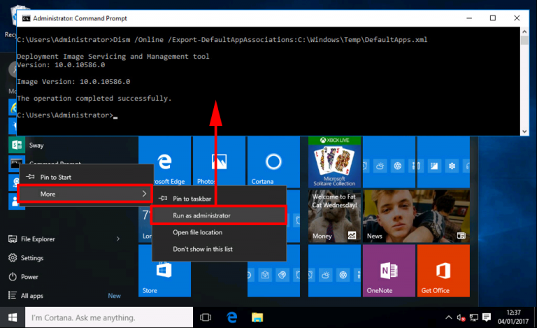Open the News tile
The image size is (537, 328).
[x=416, y=216]
